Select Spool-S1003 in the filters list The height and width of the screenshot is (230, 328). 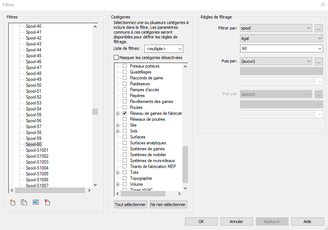[x=37, y=162]
